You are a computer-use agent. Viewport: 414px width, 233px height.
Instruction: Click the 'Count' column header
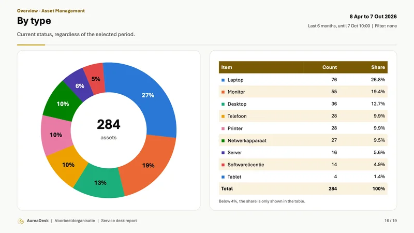[x=330, y=67]
